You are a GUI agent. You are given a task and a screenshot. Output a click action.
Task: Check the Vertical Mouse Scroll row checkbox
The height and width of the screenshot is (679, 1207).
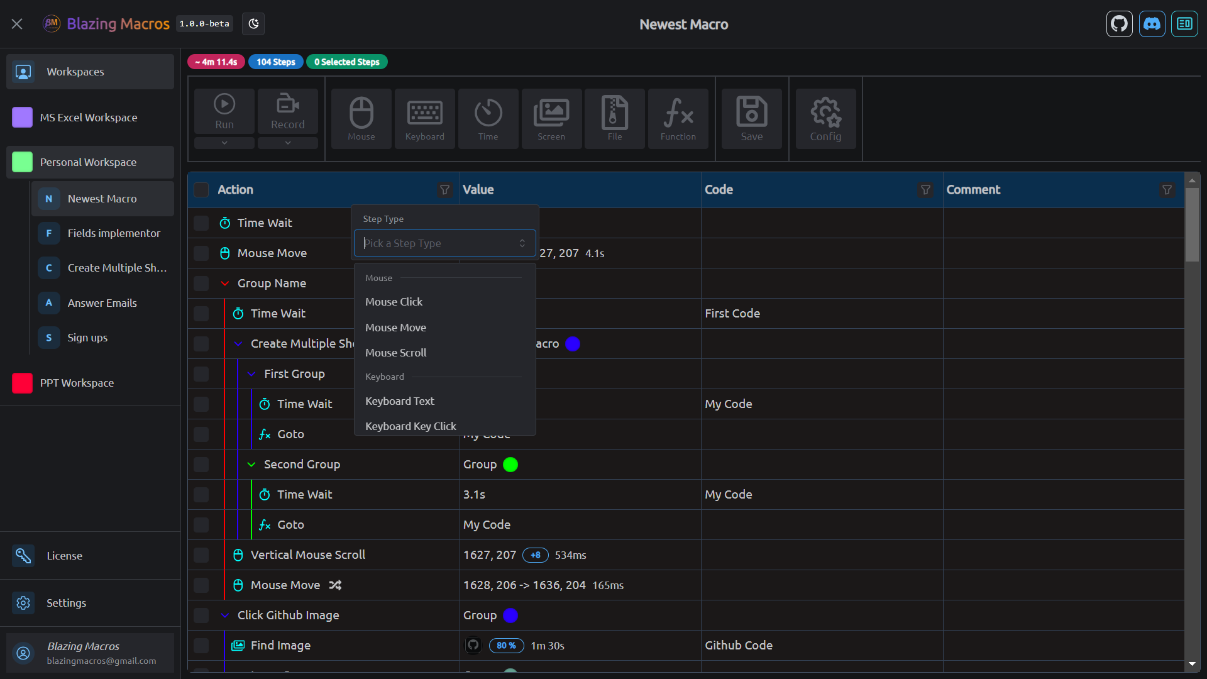click(201, 555)
